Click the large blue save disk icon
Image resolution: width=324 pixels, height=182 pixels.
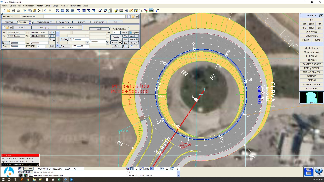pyautogui.click(x=309, y=172)
